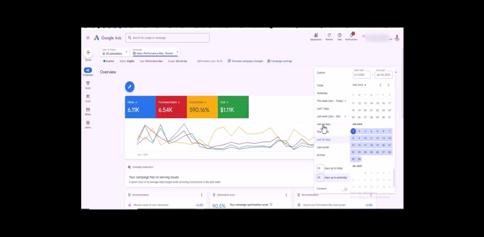Select the Last 7 days range
This screenshot has height=237, width=484.
point(323,109)
